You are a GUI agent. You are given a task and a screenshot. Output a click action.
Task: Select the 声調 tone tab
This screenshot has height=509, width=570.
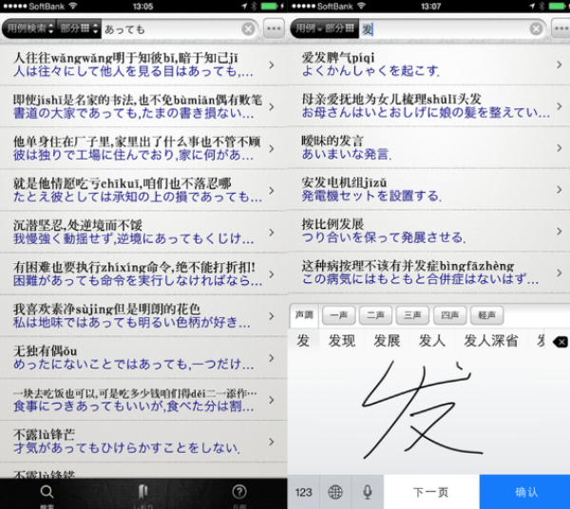304,315
